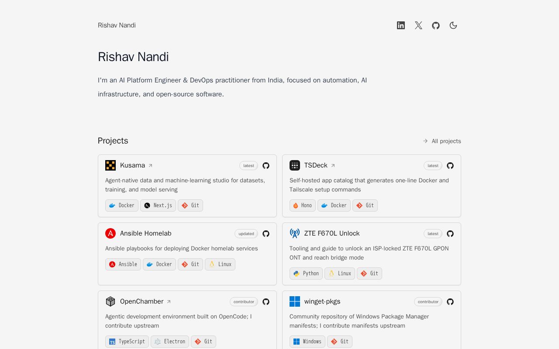Click the Projects section heading
Image resolution: width=559 pixels, height=349 pixels.
pyautogui.click(x=113, y=141)
